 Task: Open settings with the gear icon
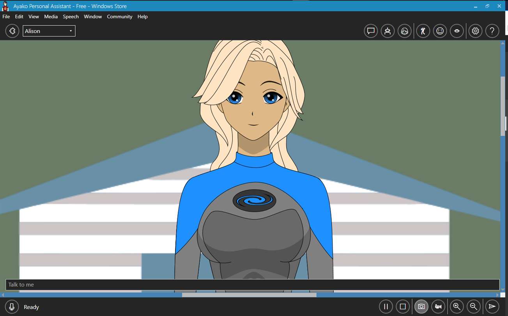475,31
